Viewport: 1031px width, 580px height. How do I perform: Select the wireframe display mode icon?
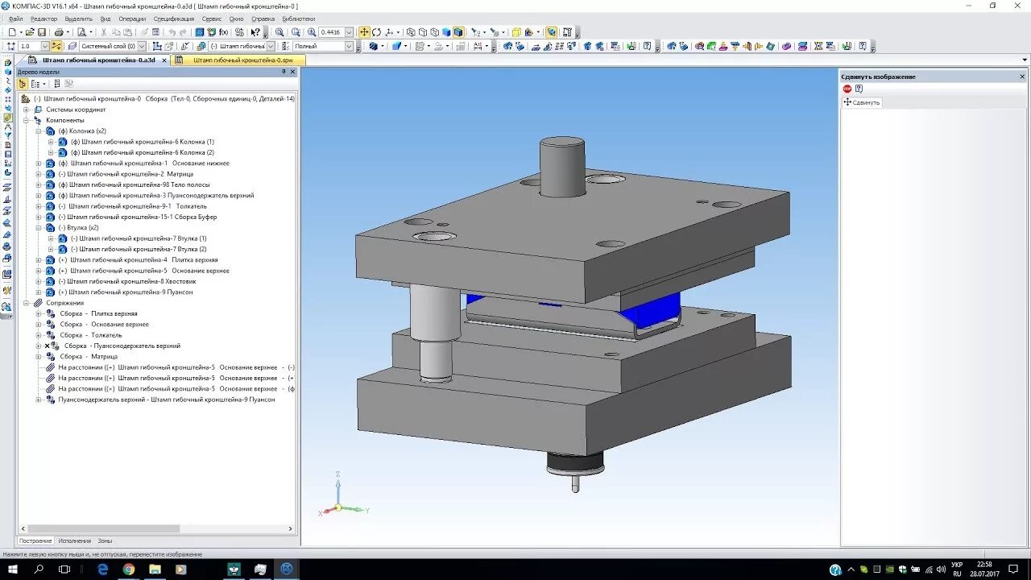(411, 32)
